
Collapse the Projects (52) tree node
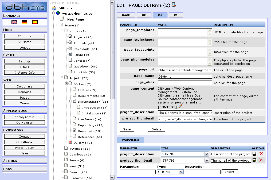[62, 78]
